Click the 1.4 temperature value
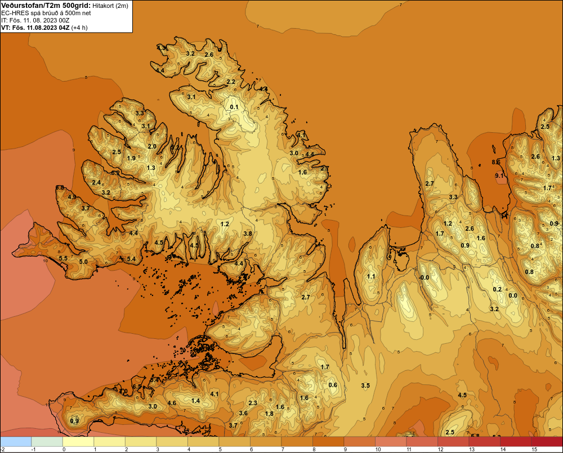The image size is (563, 453). click(x=196, y=401)
